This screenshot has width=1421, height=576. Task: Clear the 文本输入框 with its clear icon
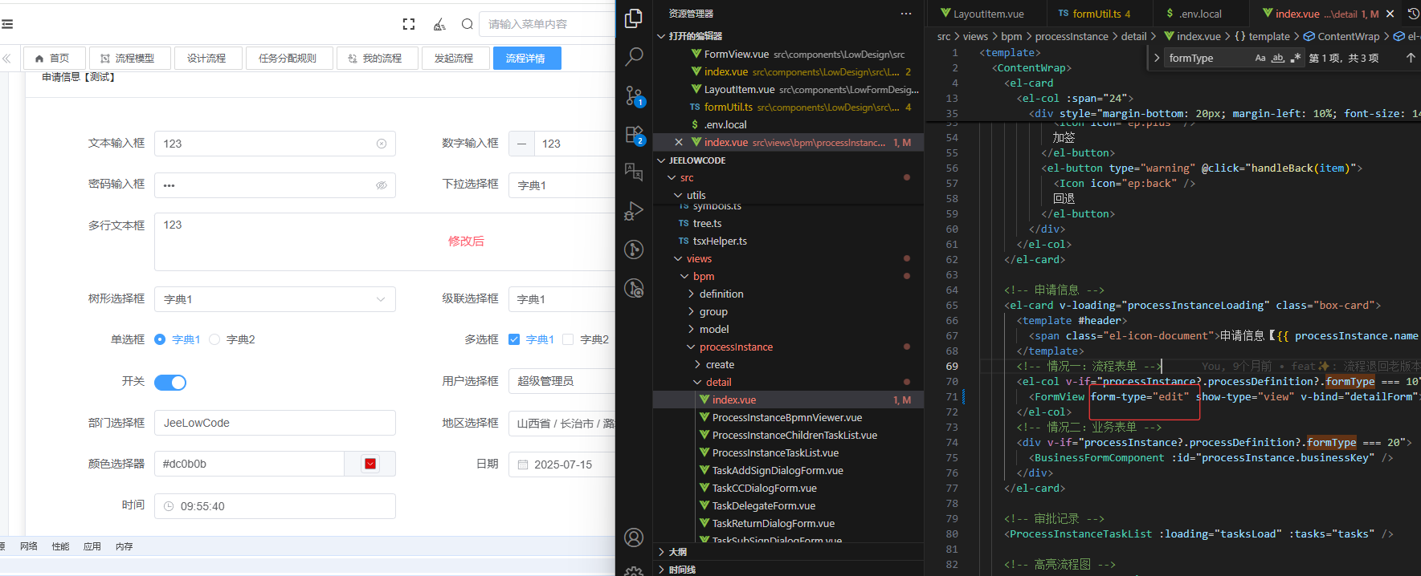pos(382,144)
